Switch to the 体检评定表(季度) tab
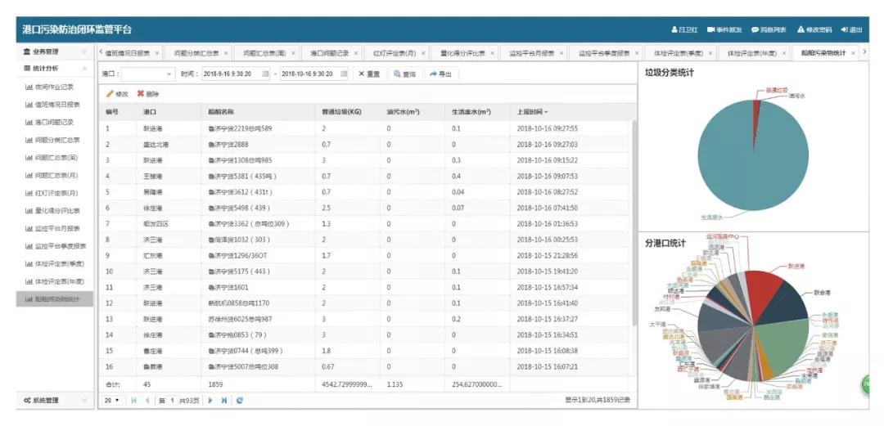This screenshot has width=884, height=426. (677, 53)
